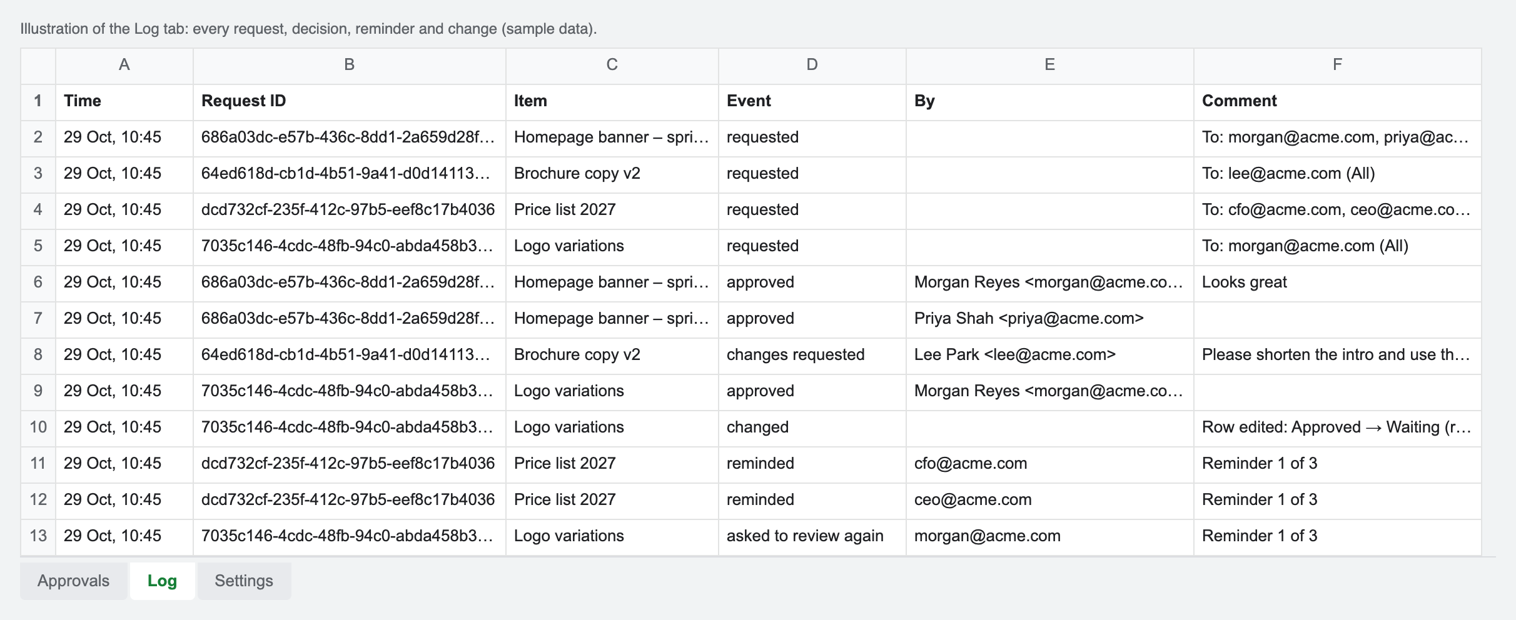Click 'morgan@acme.com' cell in row 13
This screenshot has height=620, width=1516.
point(1050,536)
